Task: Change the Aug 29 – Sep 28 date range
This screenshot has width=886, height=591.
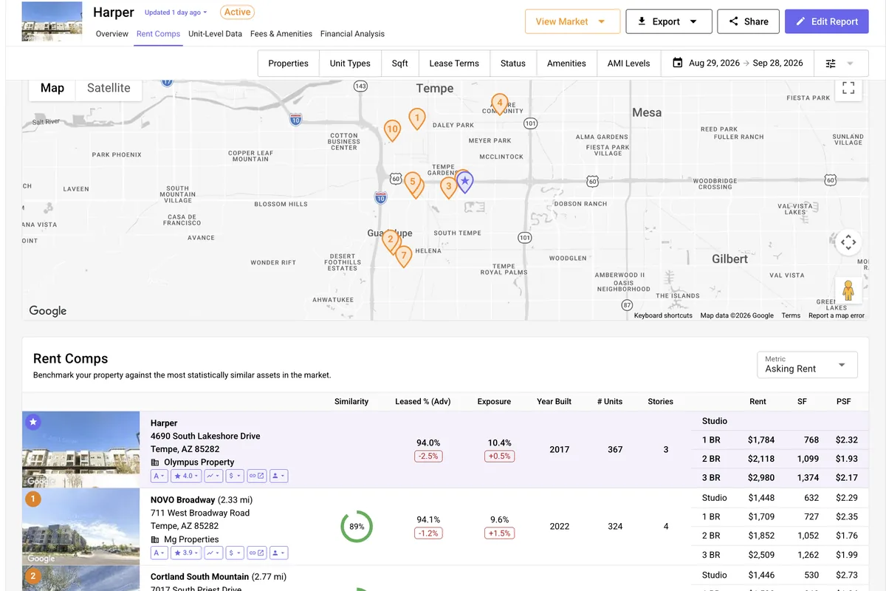Action: (x=737, y=64)
